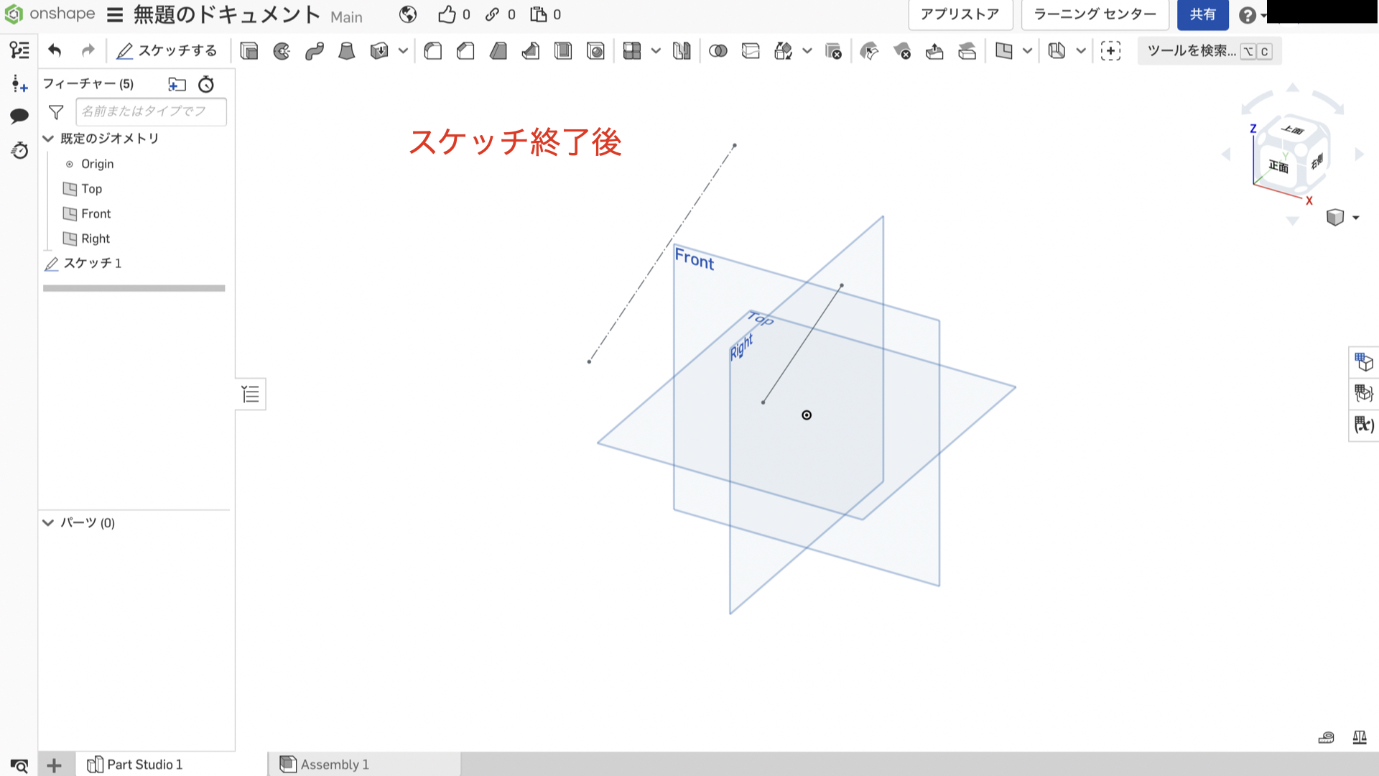The image size is (1379, 776).
Task: Open the view cube display options dropdown
Action: (x=1355, y=218)
